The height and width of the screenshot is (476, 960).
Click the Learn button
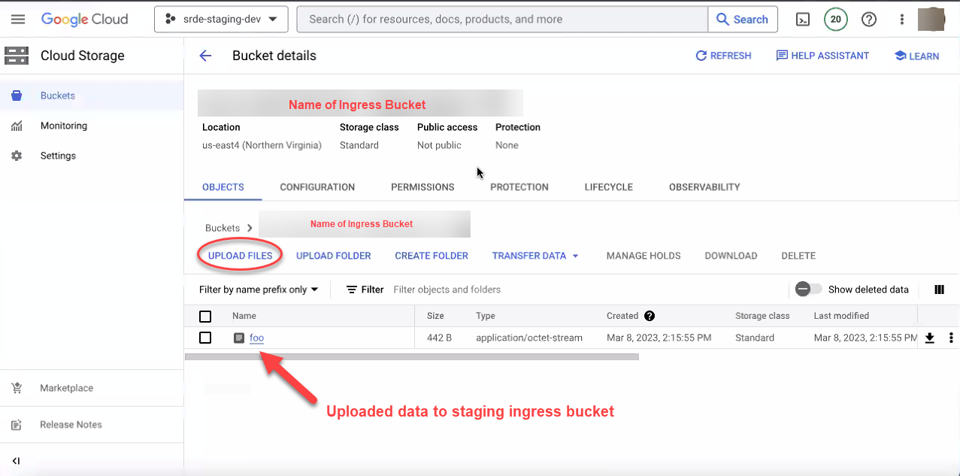916,56
